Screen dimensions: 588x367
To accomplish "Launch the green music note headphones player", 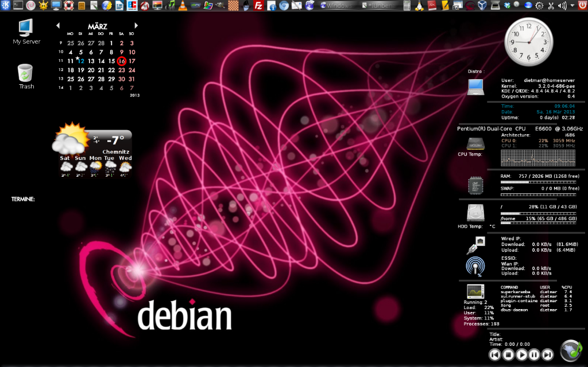I will [x=170, y=5].
